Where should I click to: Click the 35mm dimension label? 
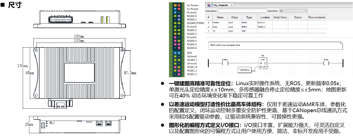tap(29, 124)
